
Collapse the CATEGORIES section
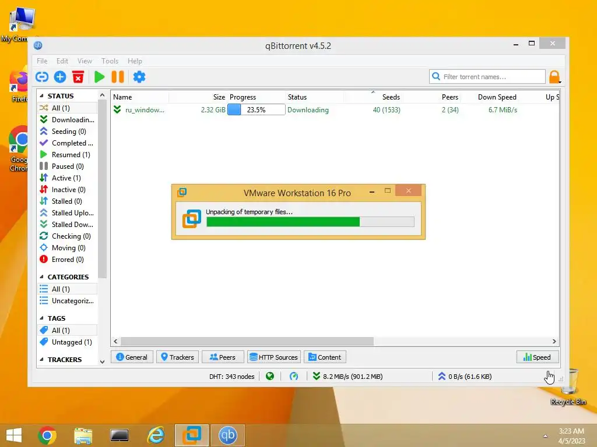tap(41, 276)
